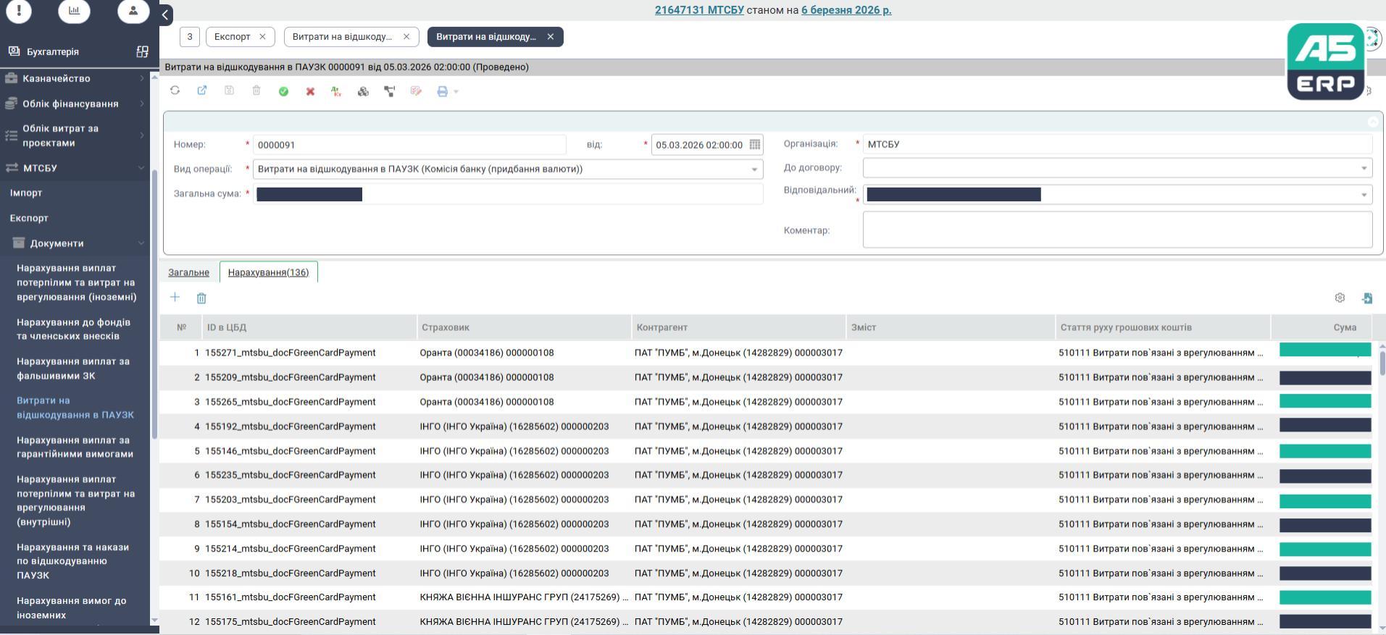Open the До договору dropdown

tap(1363, 168)
